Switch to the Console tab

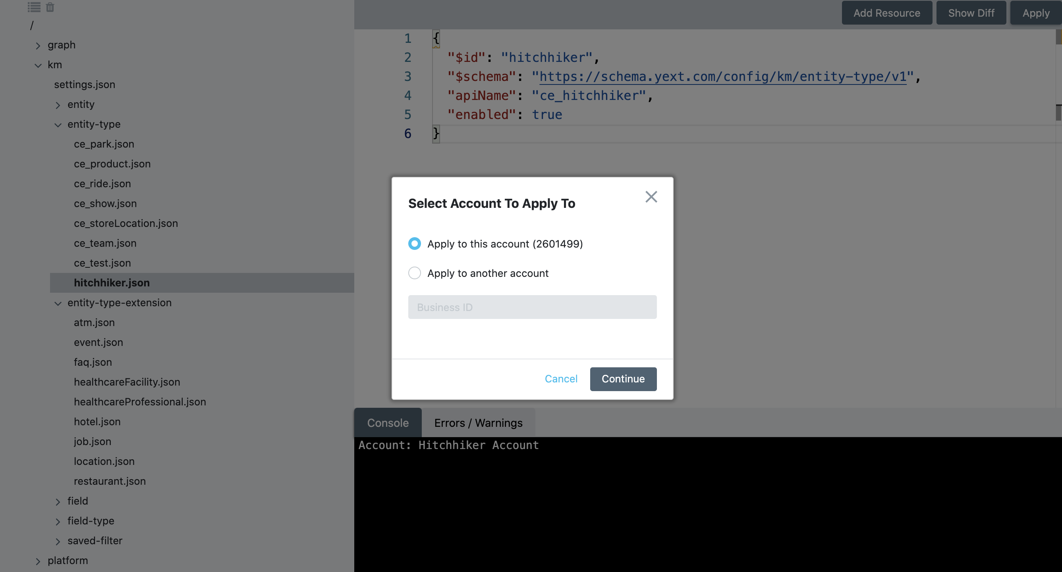coord(388,423)
